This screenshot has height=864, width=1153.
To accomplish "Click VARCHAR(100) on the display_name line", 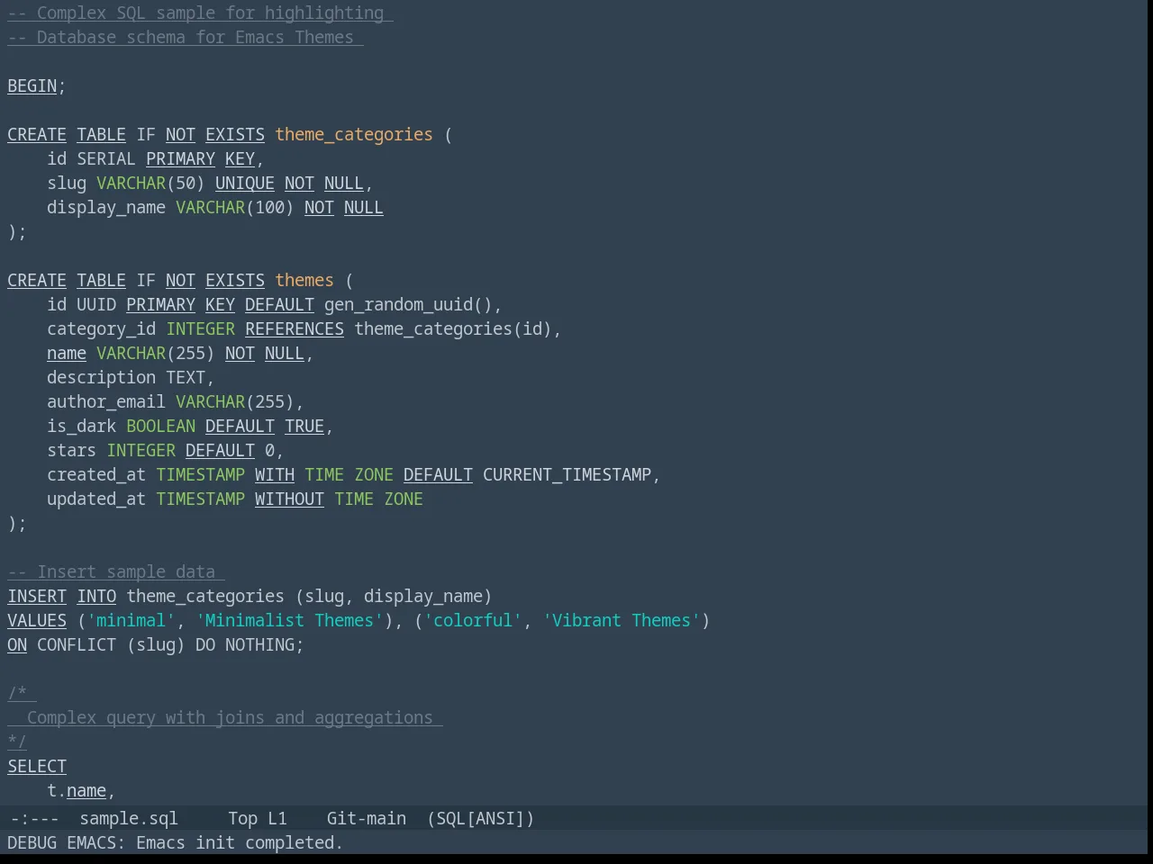I will (235, 208).
